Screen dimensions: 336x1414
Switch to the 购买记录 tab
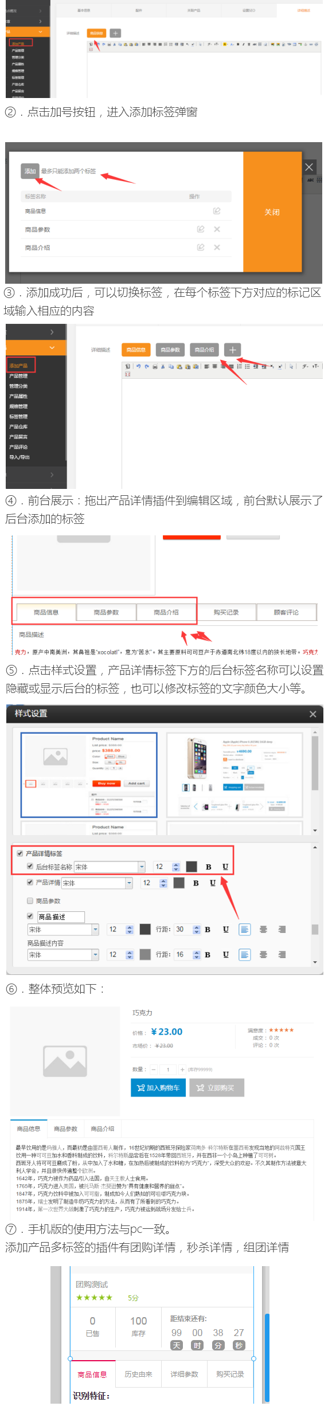pyautogui.click(x=226, y=612)
